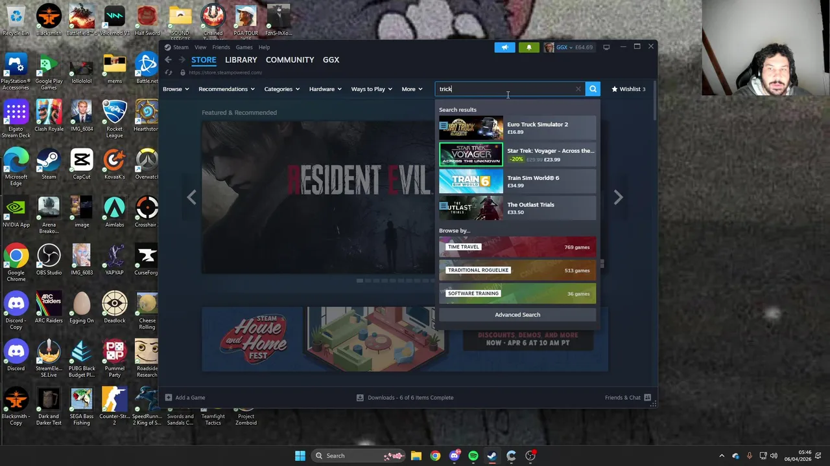Show previous featured game carousel arrow
Image resolution: width=830 pixels, height=466 pixels.
click(x=191, y=197)
